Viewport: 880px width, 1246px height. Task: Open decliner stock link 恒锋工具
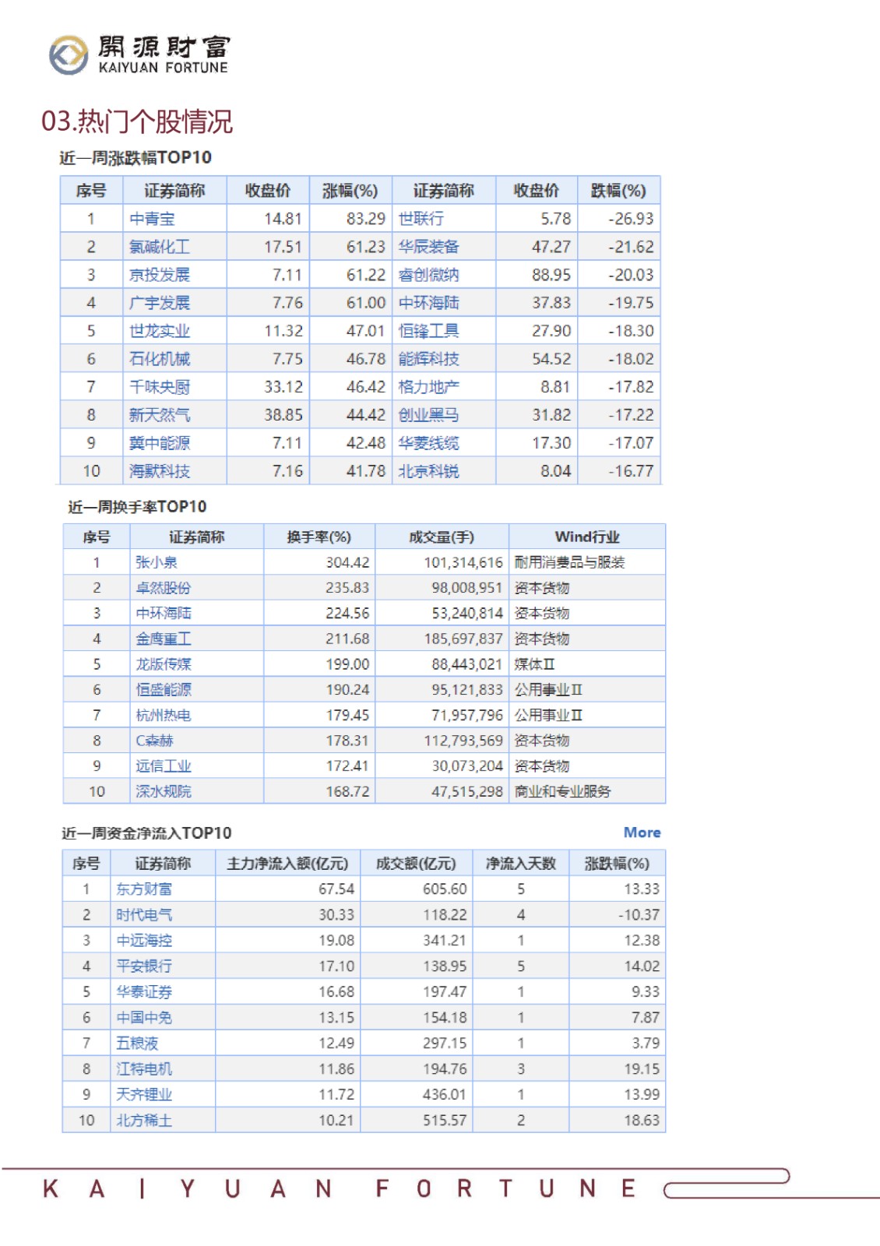click(x=429, y=331)
